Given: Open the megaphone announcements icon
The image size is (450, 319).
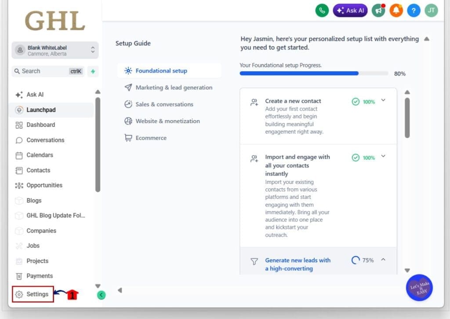Looking at the screenshot, I should tap(378, 11).
